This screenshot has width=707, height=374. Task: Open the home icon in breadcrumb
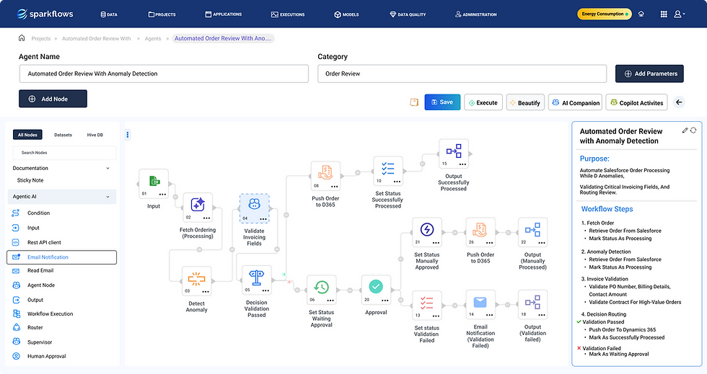tap(21, 38)
